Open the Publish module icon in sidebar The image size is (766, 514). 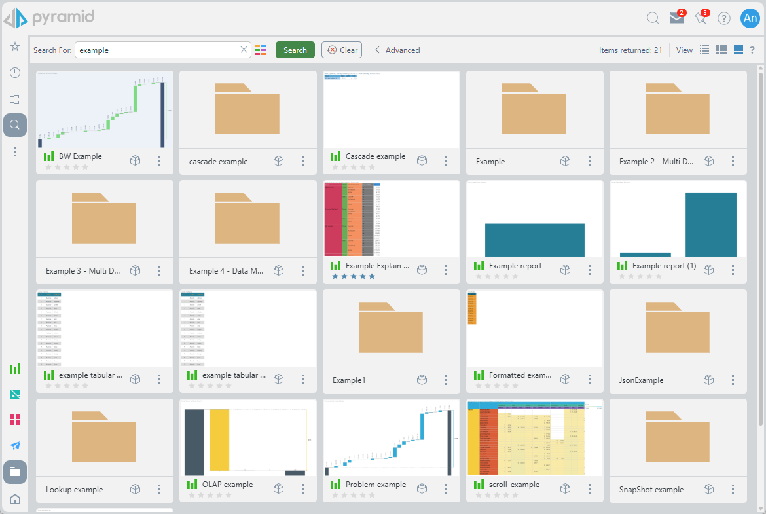point(15,445)
